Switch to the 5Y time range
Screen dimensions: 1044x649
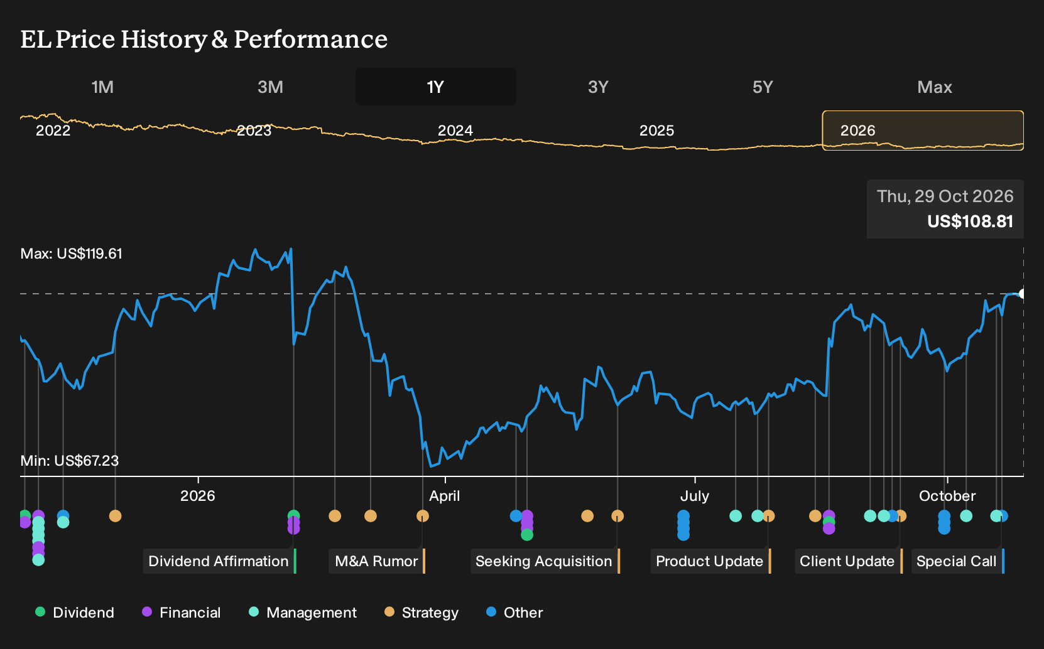[x=763, y=87]
